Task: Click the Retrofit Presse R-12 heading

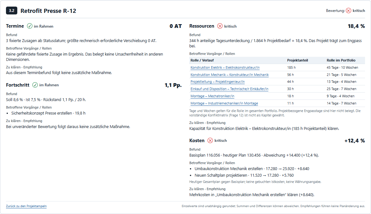Action: 48,11
